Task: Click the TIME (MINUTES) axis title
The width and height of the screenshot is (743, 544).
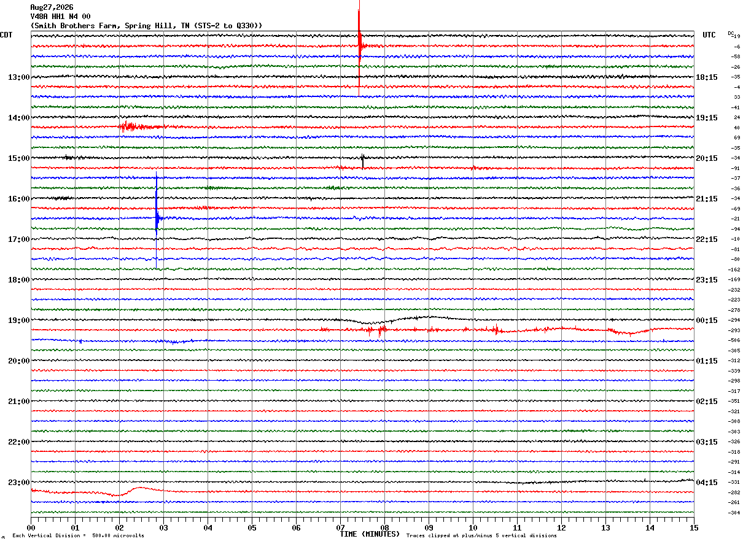Action: click(x=370, y=534)
